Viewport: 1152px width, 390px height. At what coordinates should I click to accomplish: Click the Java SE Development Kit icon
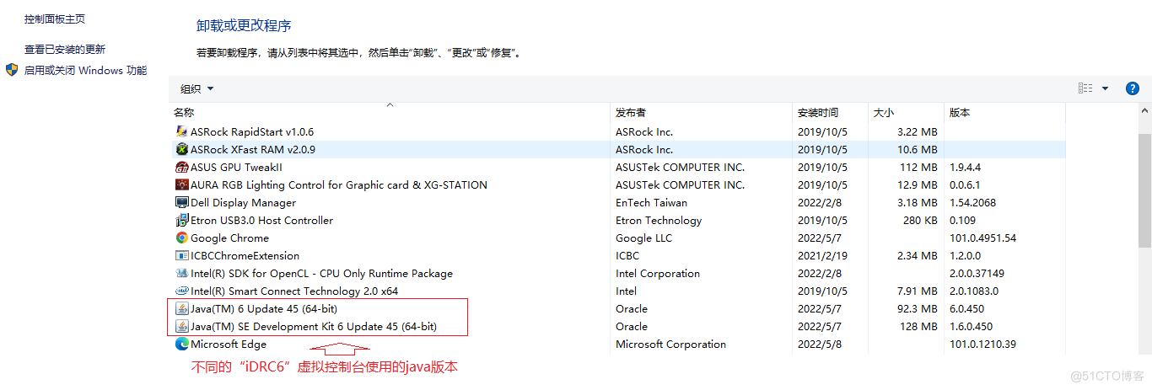tap(181, 326)
